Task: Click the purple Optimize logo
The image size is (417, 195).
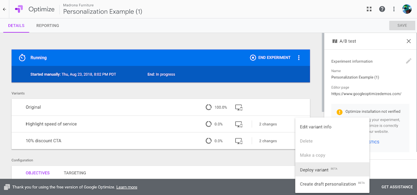Action: pos(19,9)
